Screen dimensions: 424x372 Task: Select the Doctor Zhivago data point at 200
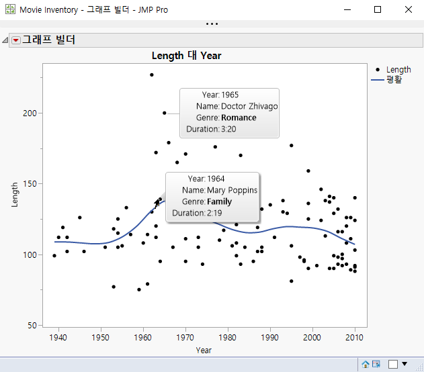[165, 113]
